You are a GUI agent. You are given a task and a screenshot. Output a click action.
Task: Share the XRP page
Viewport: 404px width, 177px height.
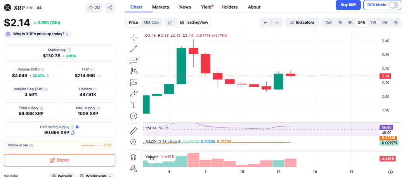[110, 8]
